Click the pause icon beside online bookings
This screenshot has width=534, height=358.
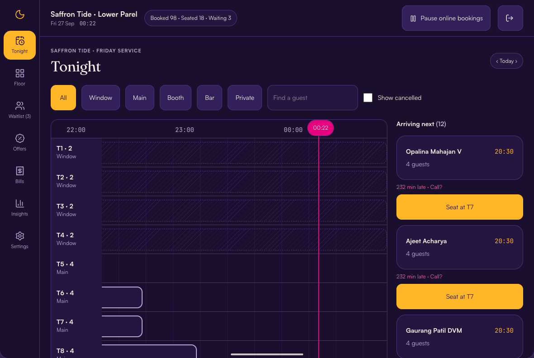click(413, 19)
